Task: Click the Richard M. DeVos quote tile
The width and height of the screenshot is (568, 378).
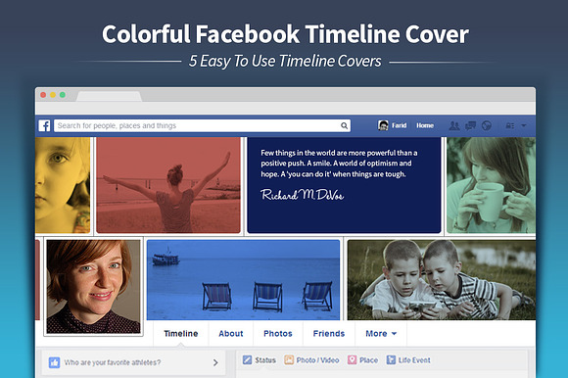Action: [344, 185]
